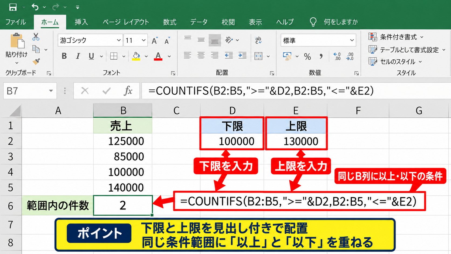The width and height of the screenshot is (451, 254).
Task: Switch to the 表示 tab
Action: click(x=255, y=22)
